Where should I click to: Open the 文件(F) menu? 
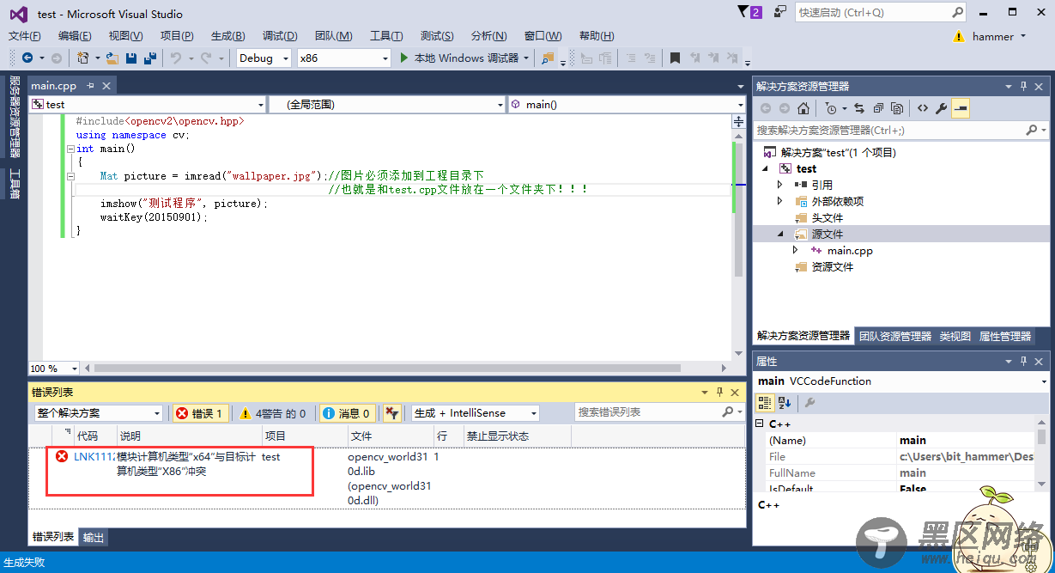(25, 35)
